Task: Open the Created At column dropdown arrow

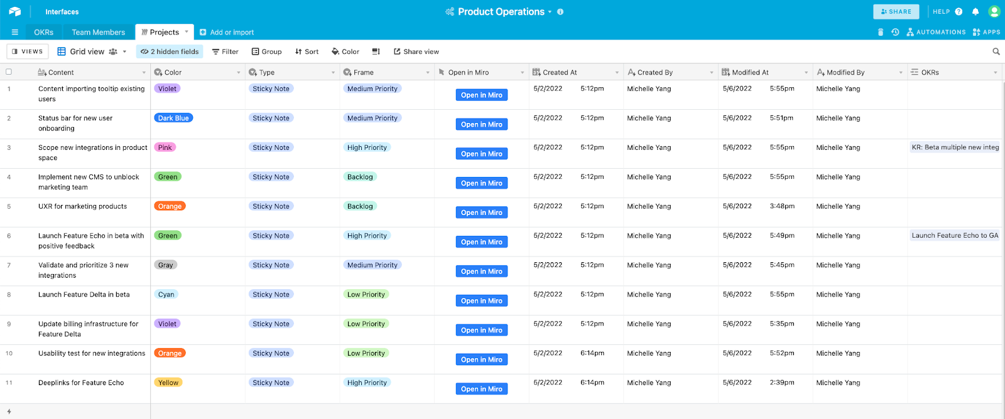Action: tap(617, 73)
